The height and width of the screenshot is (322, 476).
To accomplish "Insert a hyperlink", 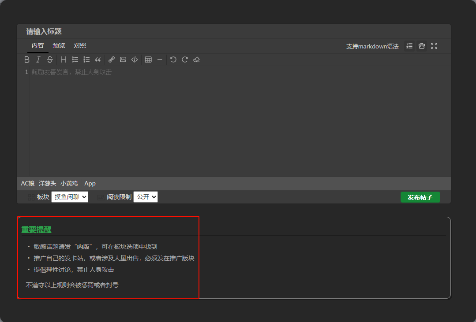I will click(112, 60).
